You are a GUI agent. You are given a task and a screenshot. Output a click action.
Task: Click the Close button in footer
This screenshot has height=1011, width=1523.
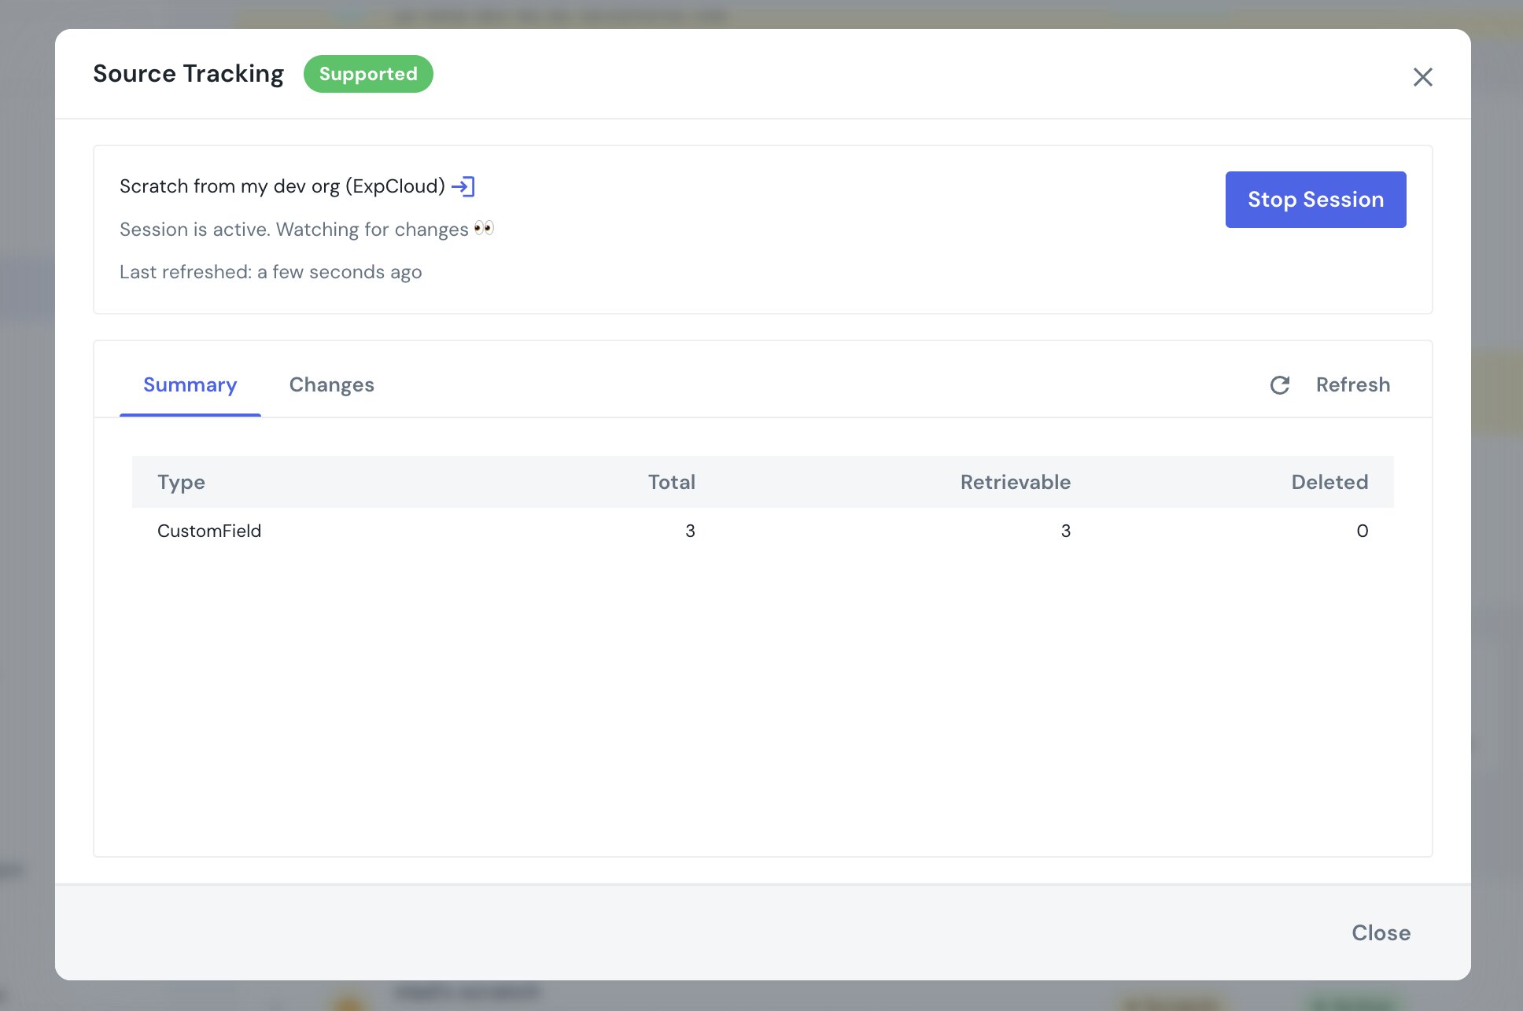1381,932
